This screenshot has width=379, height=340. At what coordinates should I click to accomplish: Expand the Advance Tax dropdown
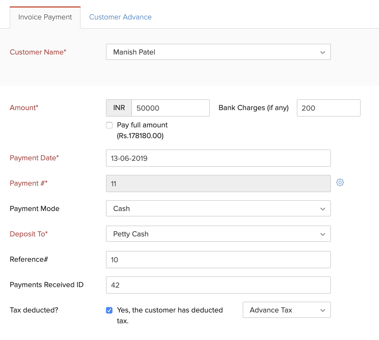(x=286, y=310)
